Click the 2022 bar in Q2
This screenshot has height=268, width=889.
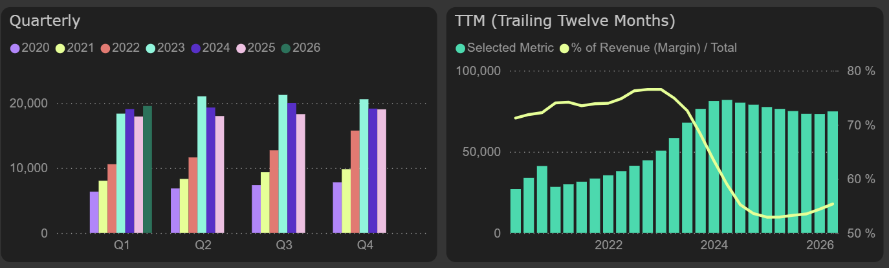pyautogui.click(x=193, y=195)
